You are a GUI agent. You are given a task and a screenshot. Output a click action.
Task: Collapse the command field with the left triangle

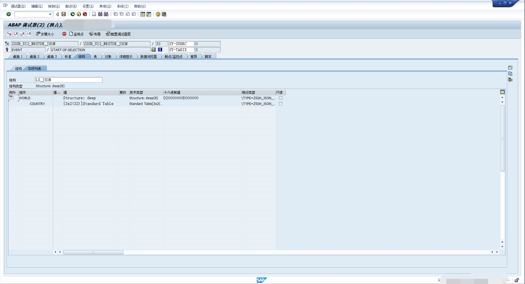(57, 14)
